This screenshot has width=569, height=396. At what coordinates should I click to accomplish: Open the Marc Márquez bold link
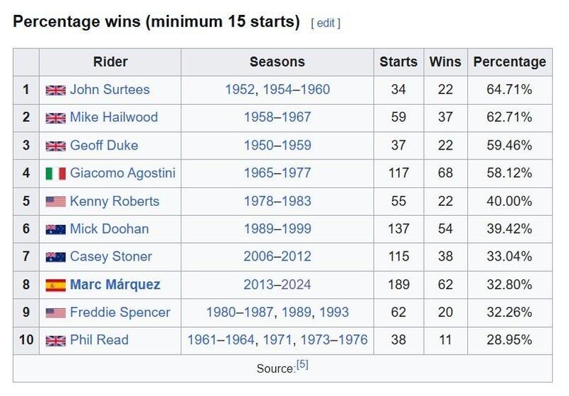pos(115,285)
